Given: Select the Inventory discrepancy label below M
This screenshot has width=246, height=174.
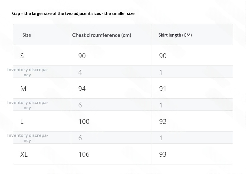Looking at the screenshot, I should [28, 105].
